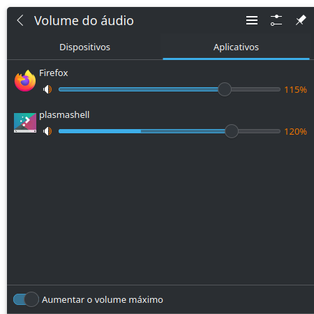Click the Firefox stream name label

(x=54, y=73)
